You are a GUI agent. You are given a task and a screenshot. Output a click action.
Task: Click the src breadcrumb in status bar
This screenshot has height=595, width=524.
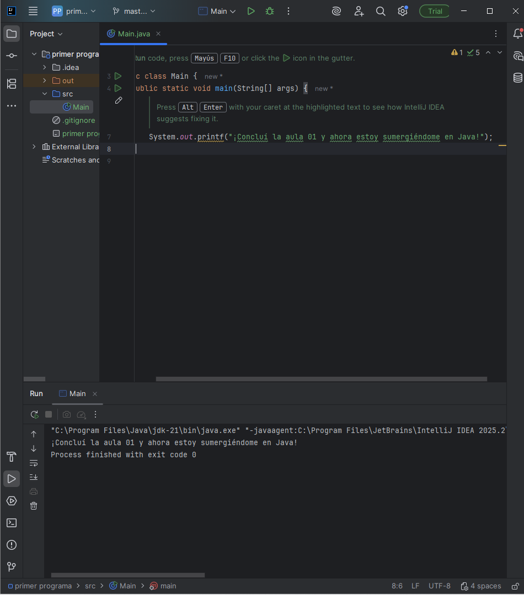[90, 586]
